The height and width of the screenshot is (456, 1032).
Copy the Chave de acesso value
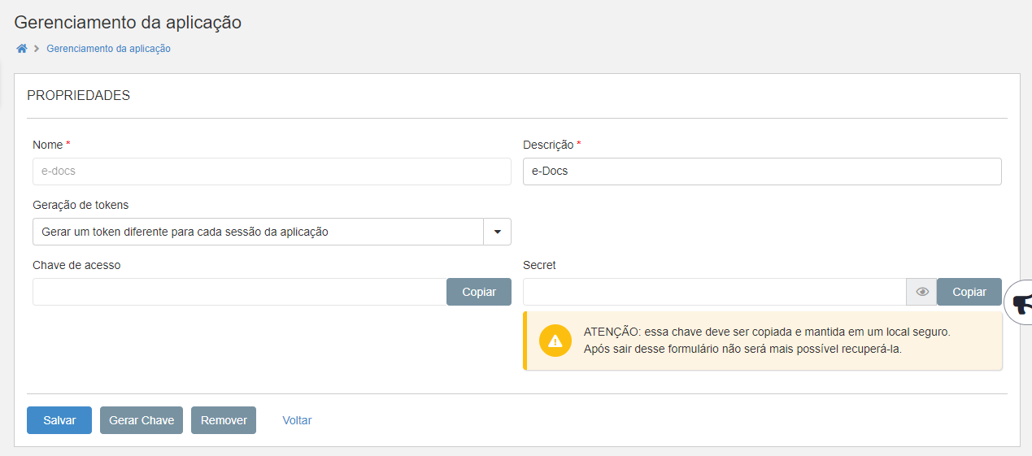[x=479, y=292]
